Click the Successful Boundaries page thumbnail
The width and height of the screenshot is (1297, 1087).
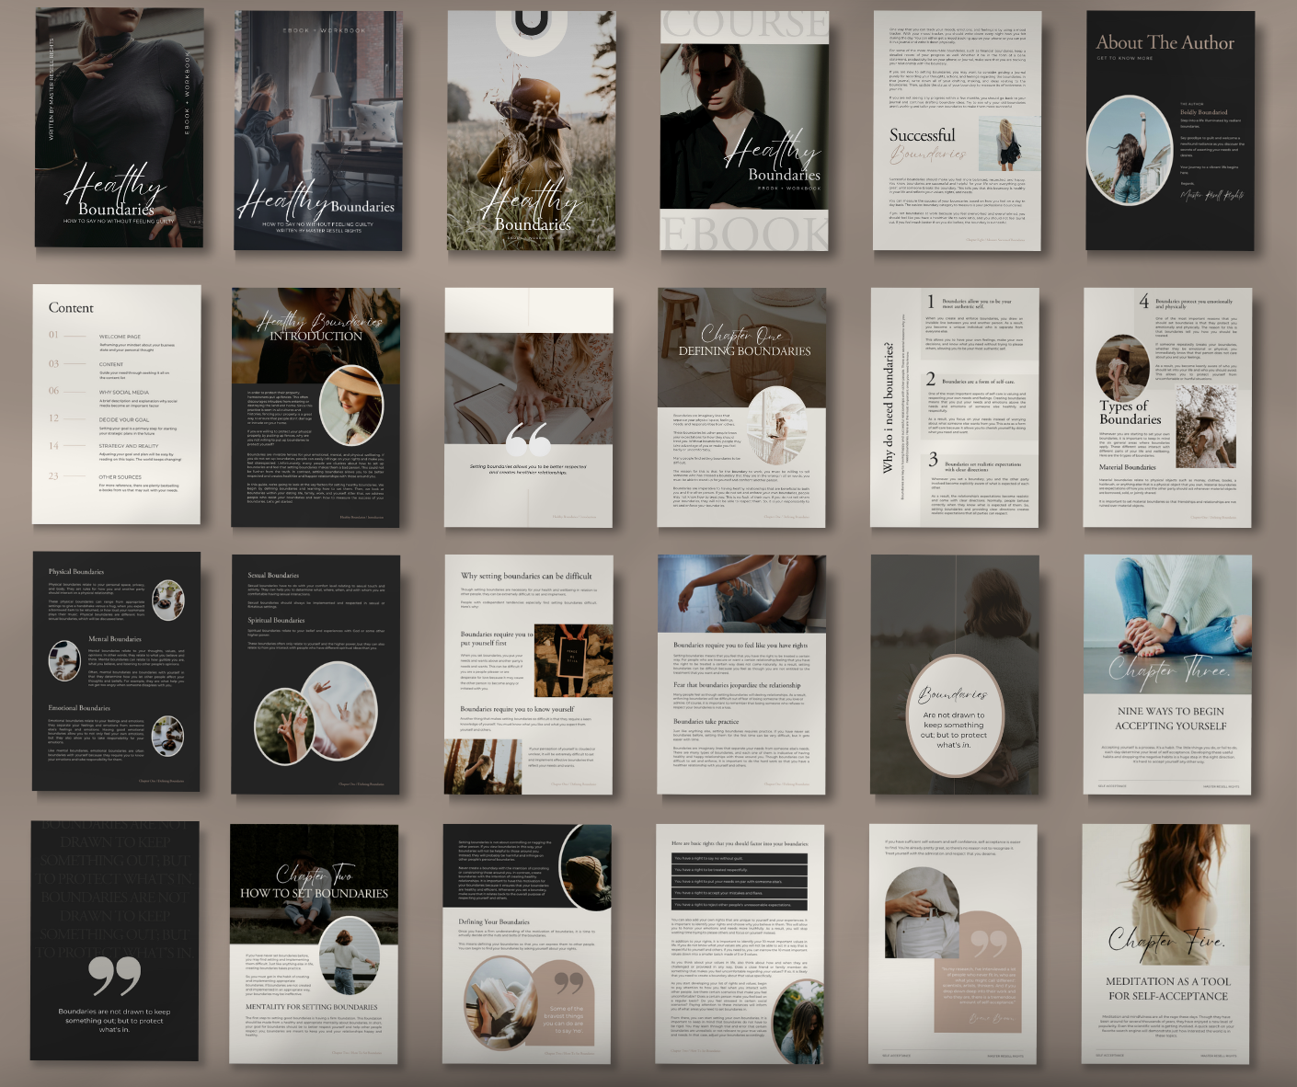[957, 131]
